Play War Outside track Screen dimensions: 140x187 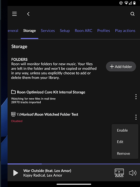(16, 173)
